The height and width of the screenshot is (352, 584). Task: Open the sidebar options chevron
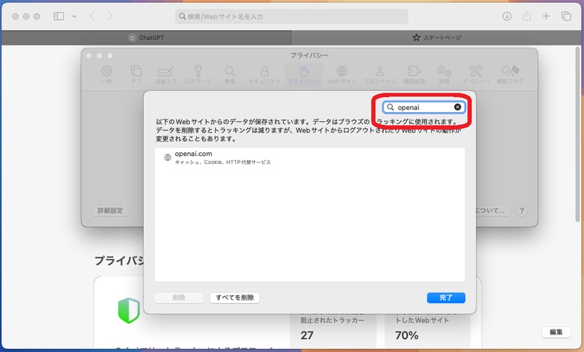pyautogui.click(x=74, y=16)
